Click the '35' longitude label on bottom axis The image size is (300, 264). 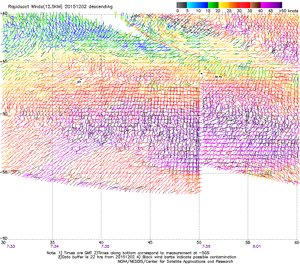coord(52,242)
